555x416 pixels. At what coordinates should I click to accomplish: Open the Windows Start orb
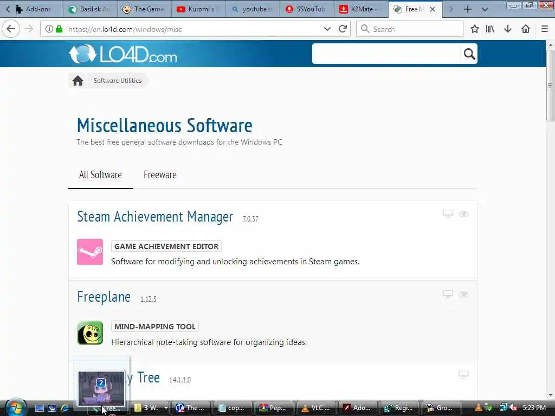click(x=16, y=407)
